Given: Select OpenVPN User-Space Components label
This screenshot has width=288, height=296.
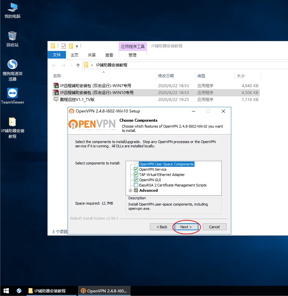Looking at the screenshot, I should pyautogui.click(x=166, y=164).
